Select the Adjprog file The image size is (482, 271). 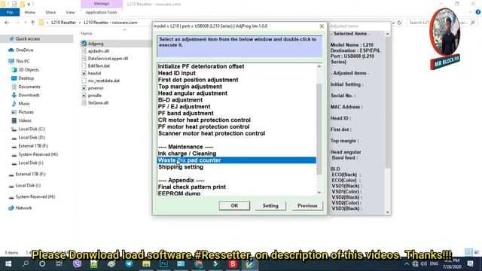click(96, 44)
